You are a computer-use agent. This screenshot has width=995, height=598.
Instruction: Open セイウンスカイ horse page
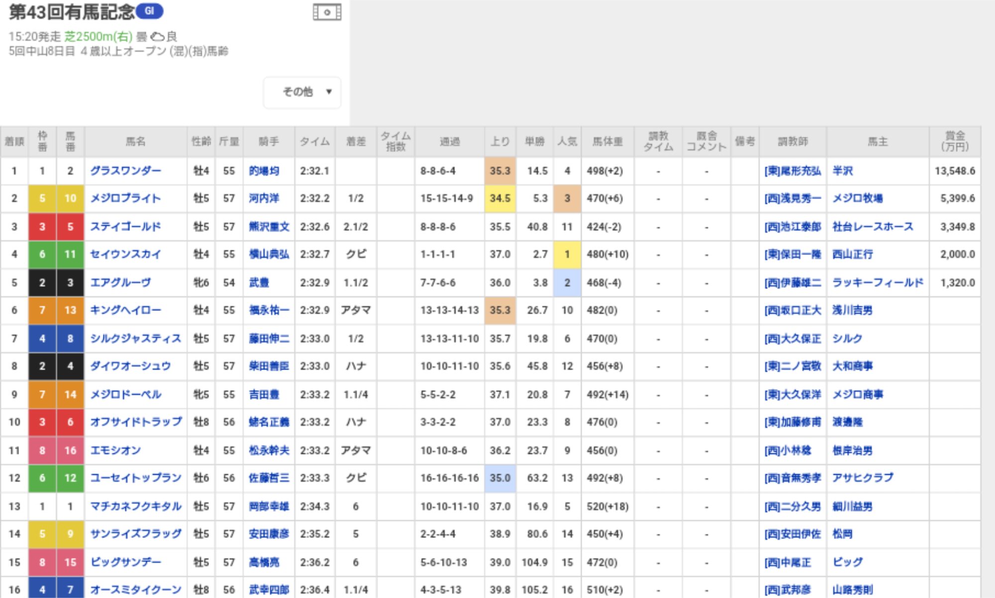[x=125, y=255]
